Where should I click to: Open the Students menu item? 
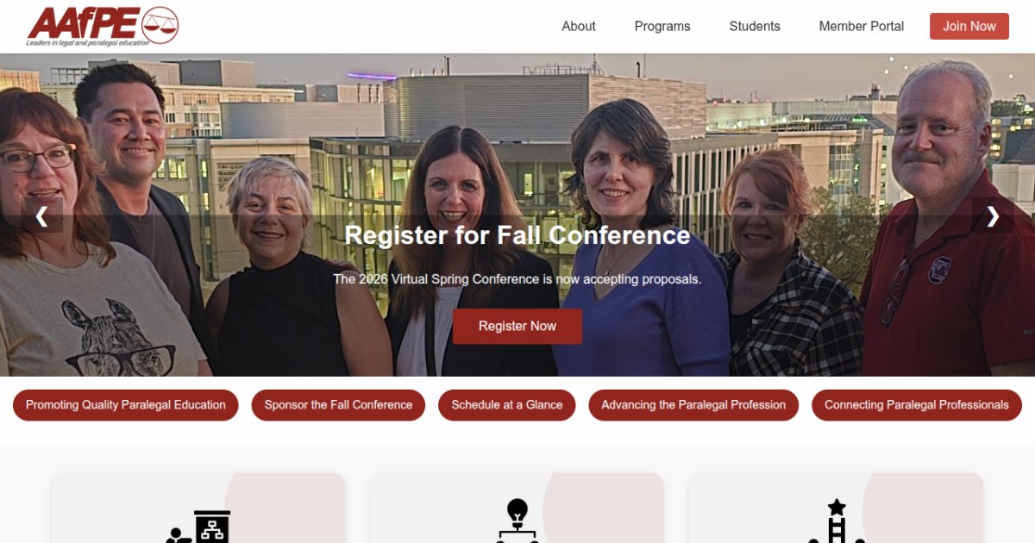[x=755, y=26]
